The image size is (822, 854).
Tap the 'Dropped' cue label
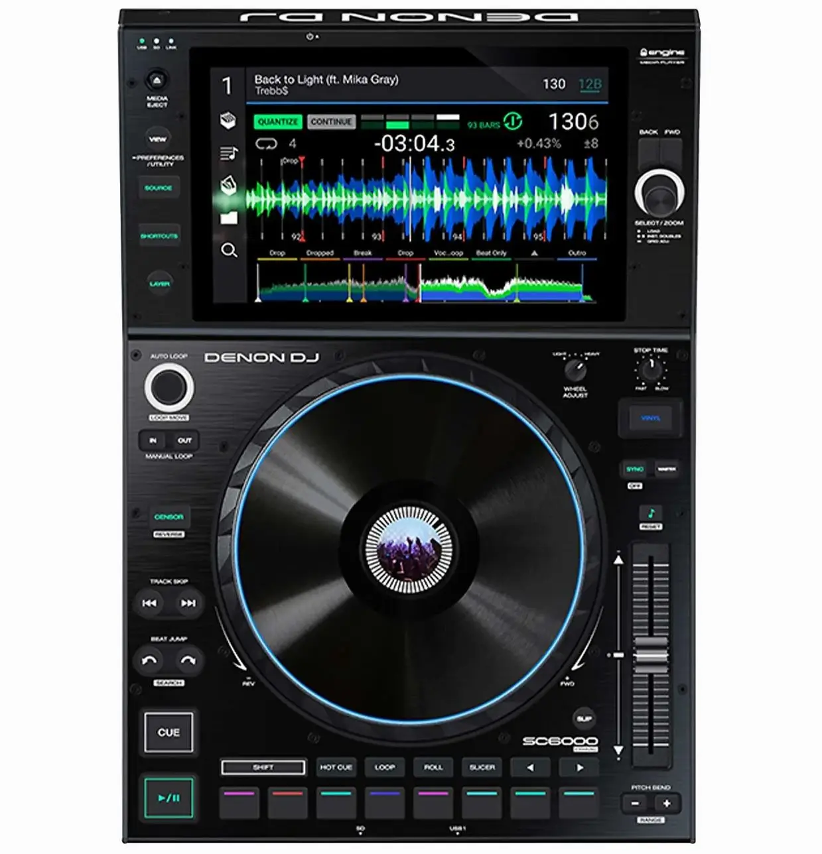pos(320,253)
